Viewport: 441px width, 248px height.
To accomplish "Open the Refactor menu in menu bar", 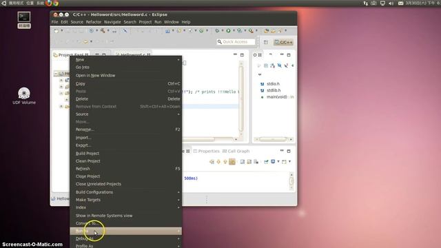I will pyautogui.click(x=94, y=22).
